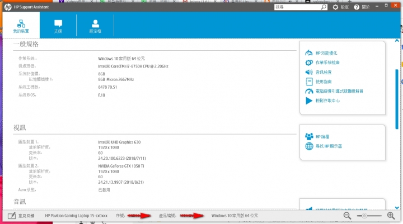Image resolution: width=403 pixels, height=224 pixels.
Task: Click the zoom level slider handle
Action: (364, 216)
